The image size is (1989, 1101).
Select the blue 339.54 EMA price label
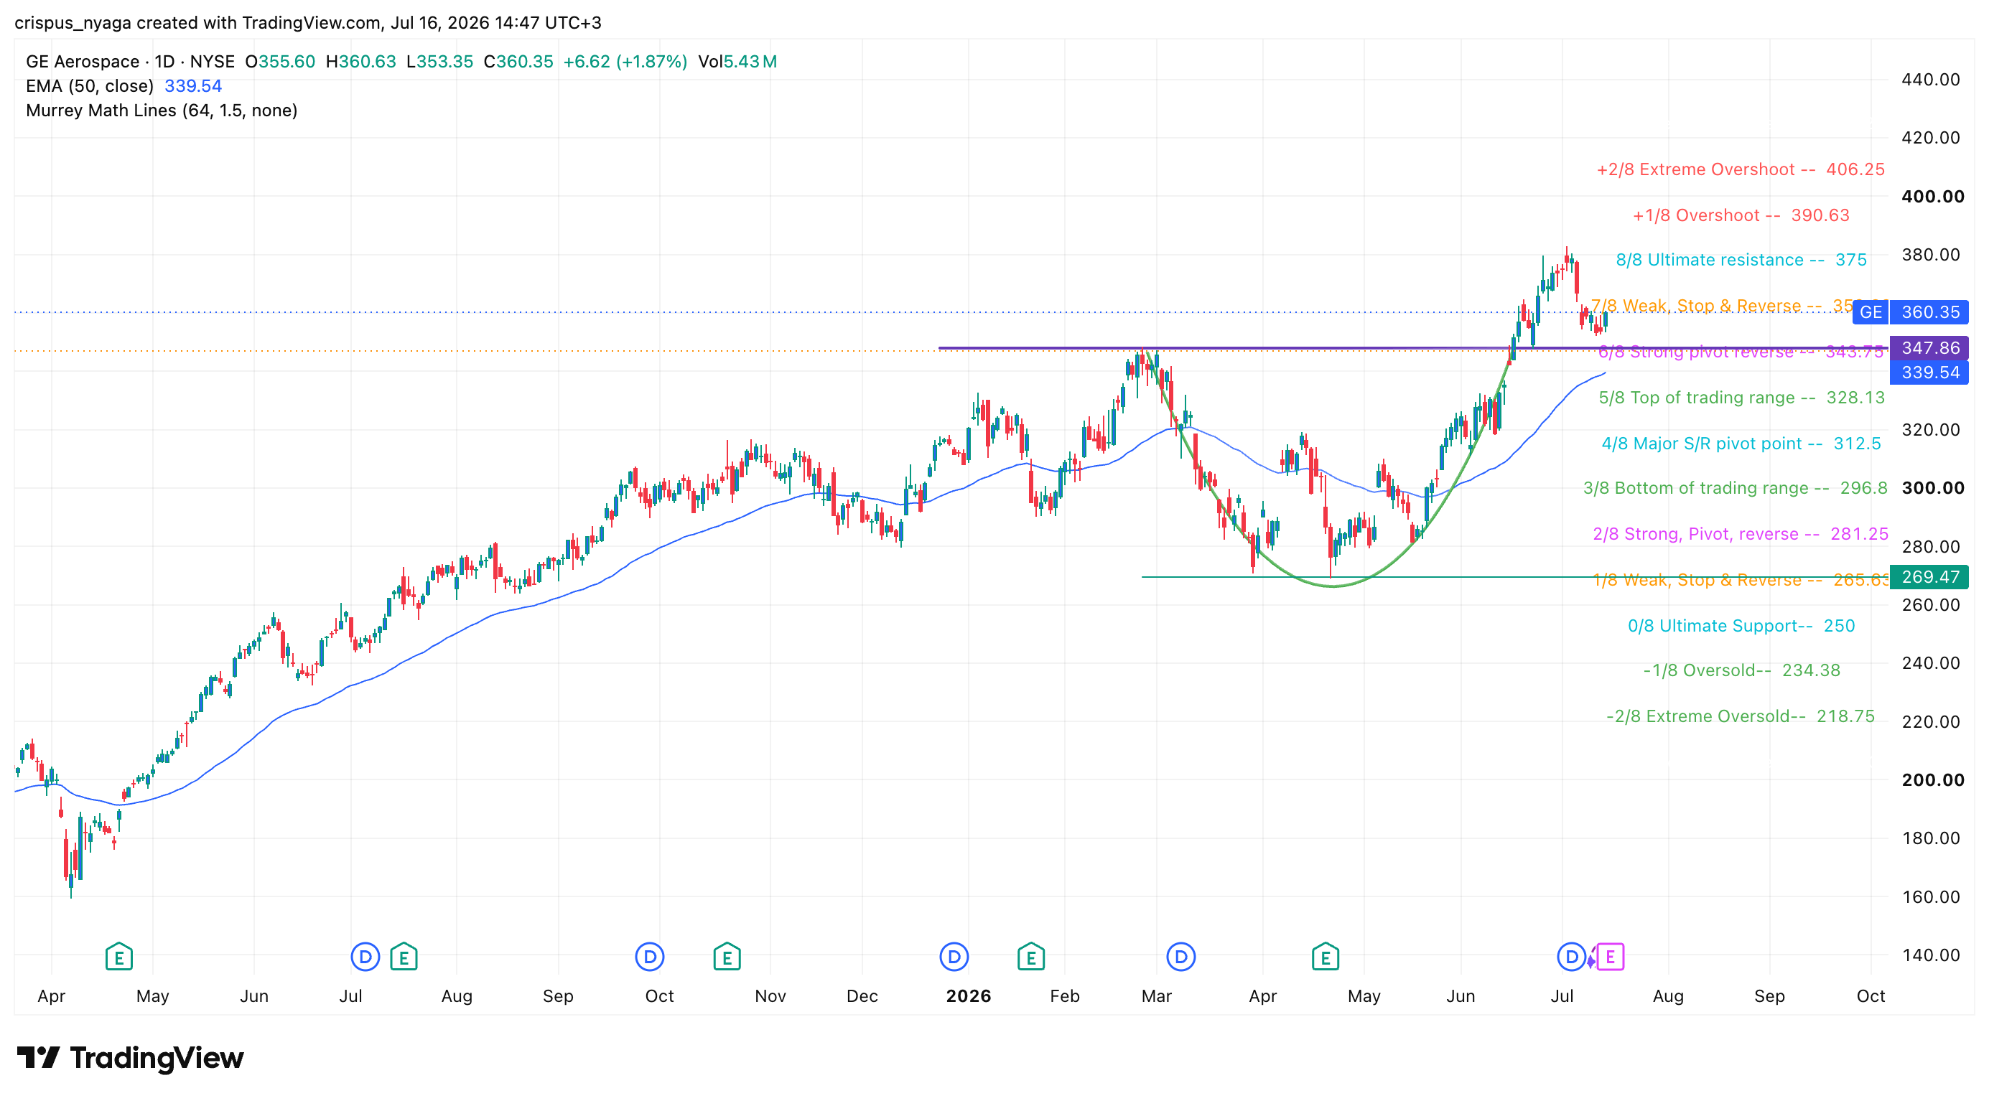[1929, 373]
